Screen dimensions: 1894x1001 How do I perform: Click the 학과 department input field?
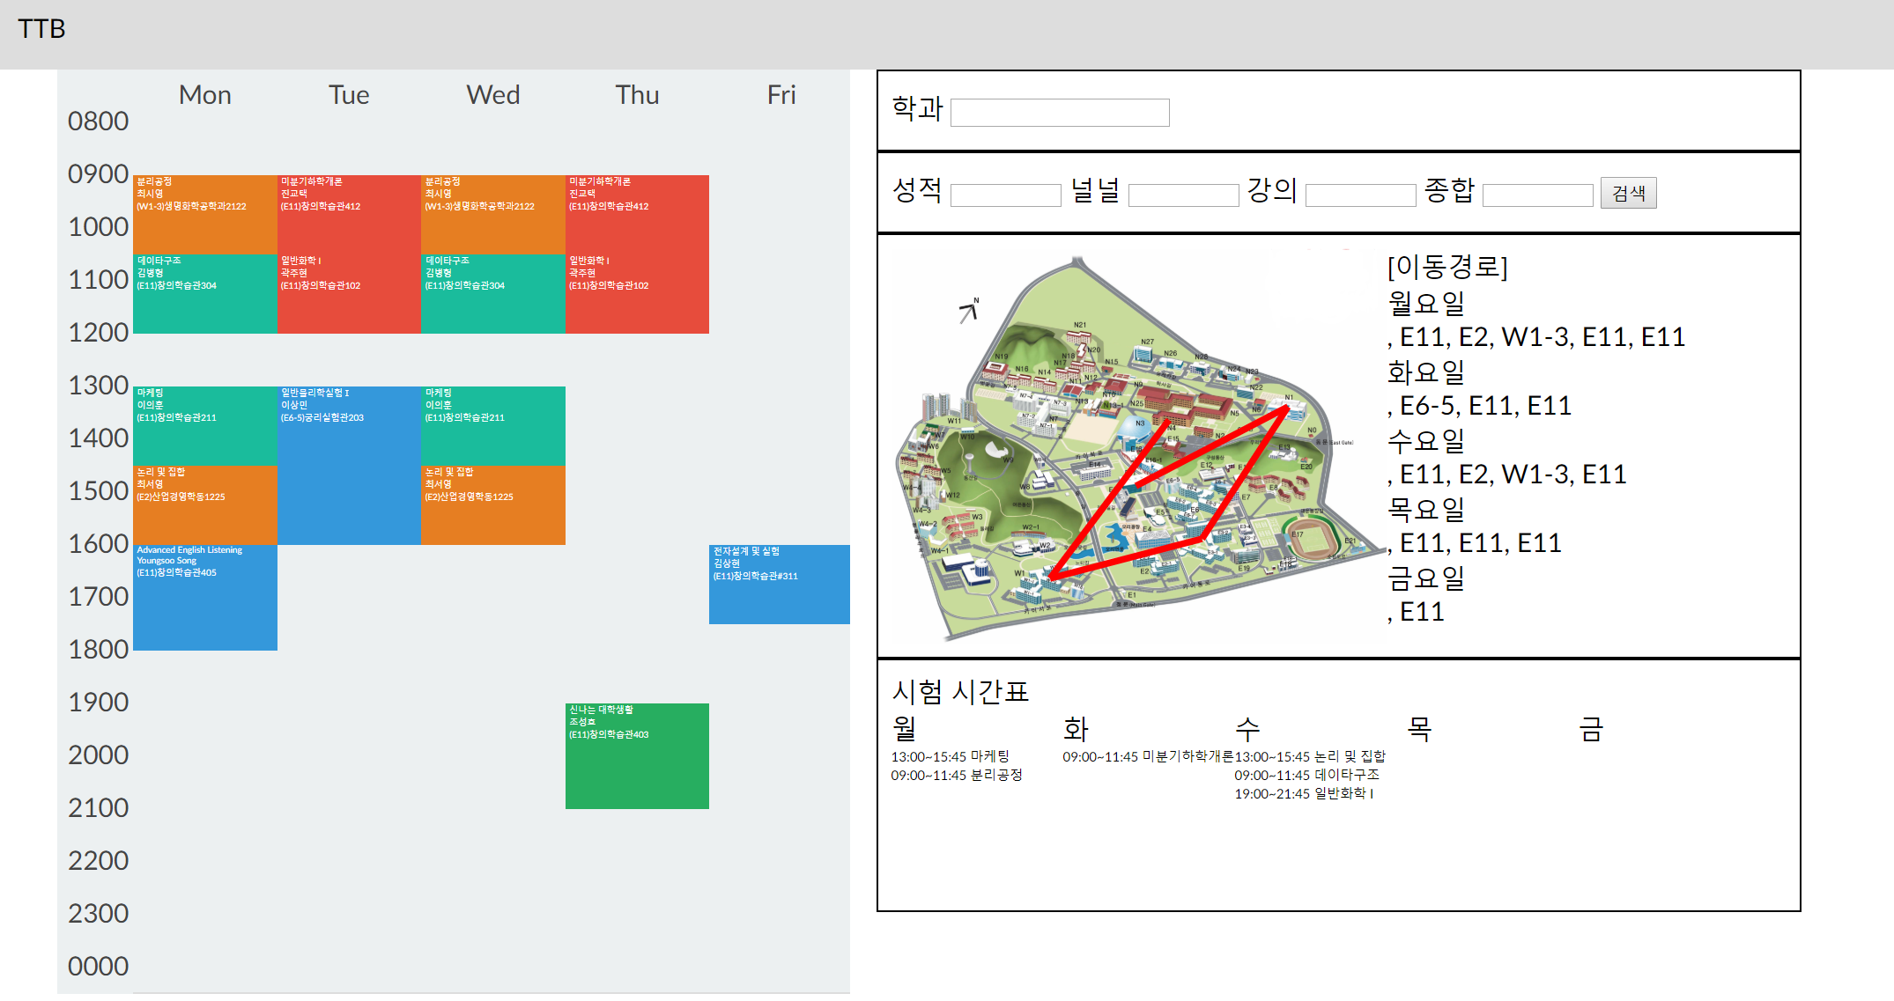pyautogui.click(x=1059, y=113)
